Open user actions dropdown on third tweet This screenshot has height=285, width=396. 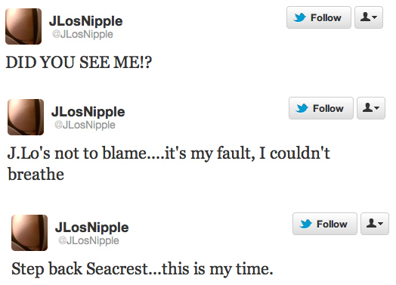click(375, 224)
